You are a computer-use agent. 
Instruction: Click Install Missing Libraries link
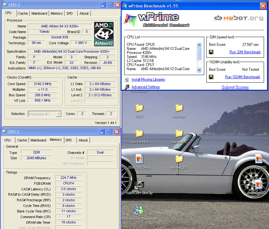click(x=148, y=79)
